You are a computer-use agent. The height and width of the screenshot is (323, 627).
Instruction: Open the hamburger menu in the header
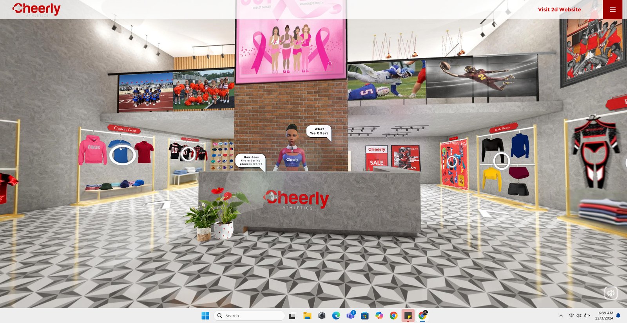pos(613,9)
